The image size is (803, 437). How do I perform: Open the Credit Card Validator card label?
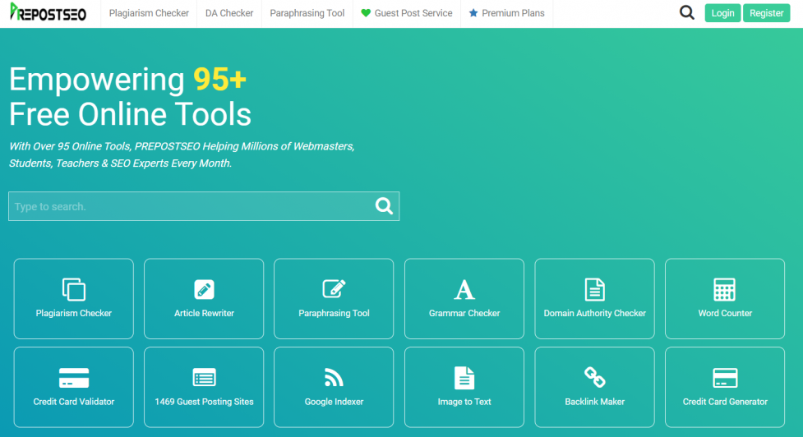(x=74, y=402)
